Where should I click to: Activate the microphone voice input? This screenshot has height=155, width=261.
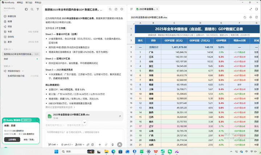tap(113, 145)
